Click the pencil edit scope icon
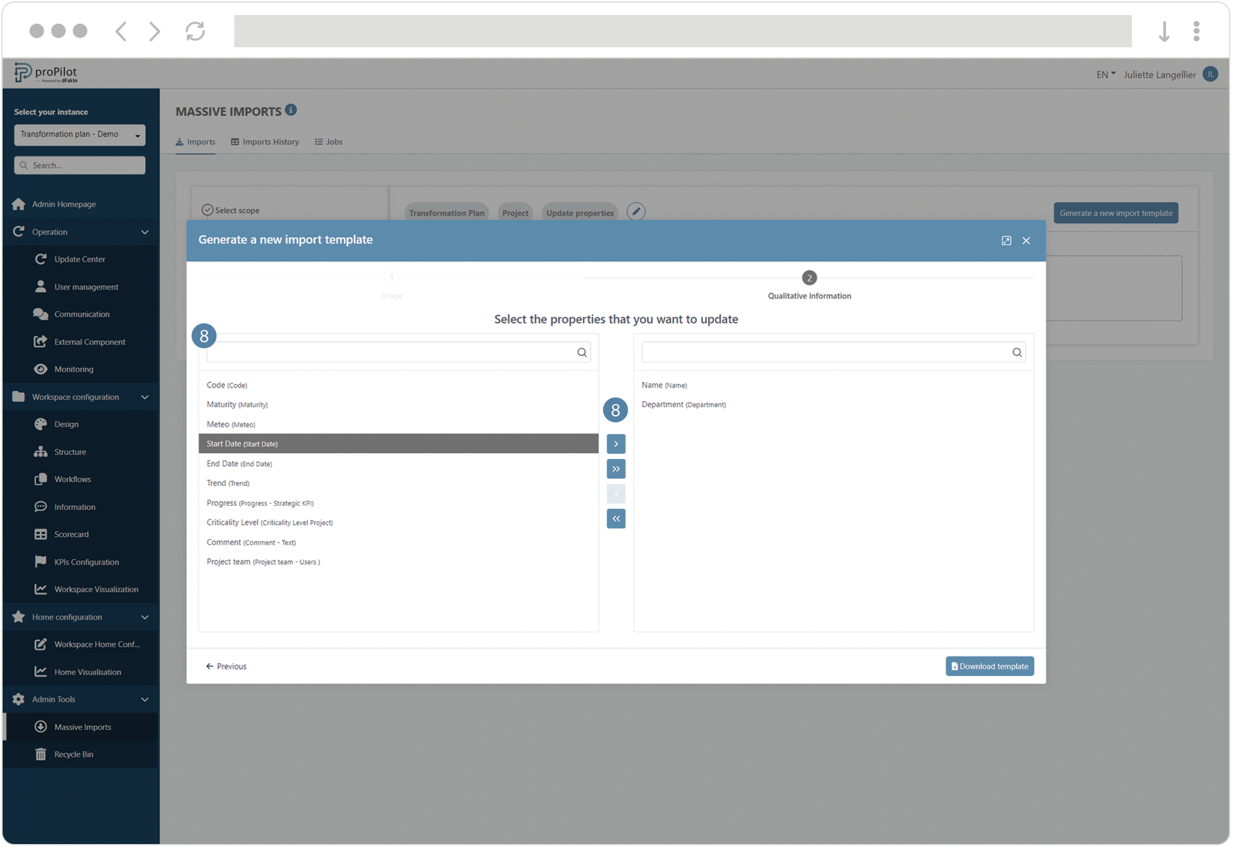1233x848 pixels. click(x=635, y=212)
